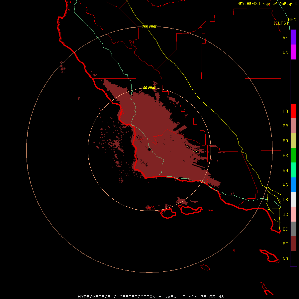The image size is (299, 299).
Task: Click the '50 NMI' range ring label
Action: (x=149, y=88)
